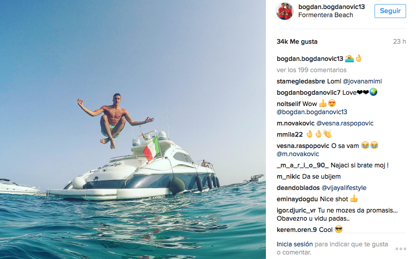The width and height of the screenshot is (416, 259).
Task: View the 34k Me gusta likes list
Action: [x=297, y=42]
